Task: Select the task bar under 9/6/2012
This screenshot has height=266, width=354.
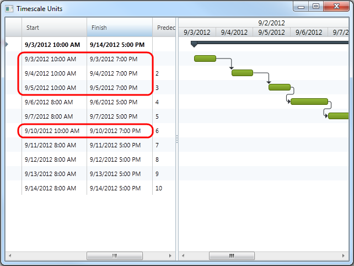Action: pos(309,102)
